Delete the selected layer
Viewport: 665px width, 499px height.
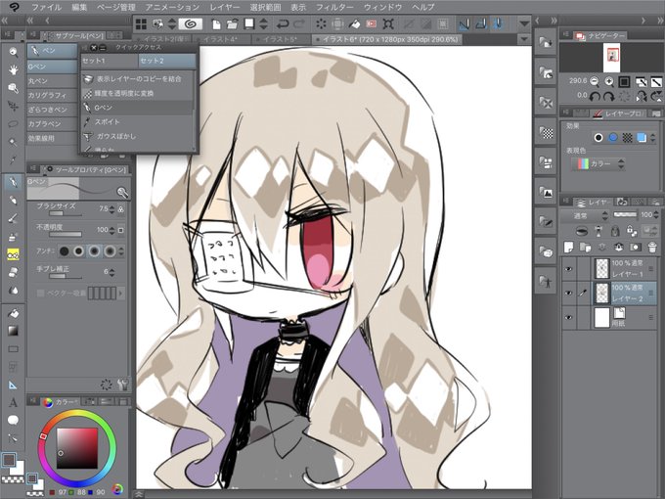pyautogui.click(x=652, y=247)
